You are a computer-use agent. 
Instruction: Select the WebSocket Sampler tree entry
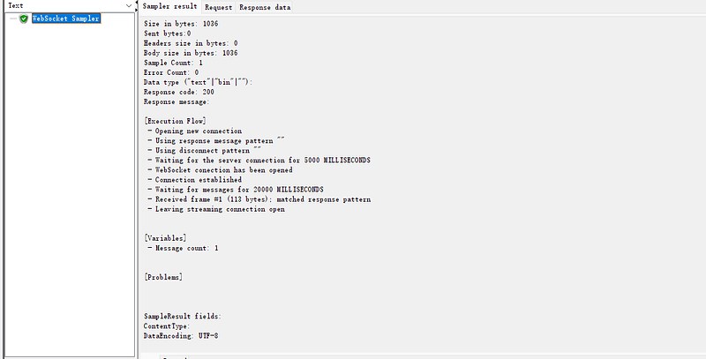[65, 19]
